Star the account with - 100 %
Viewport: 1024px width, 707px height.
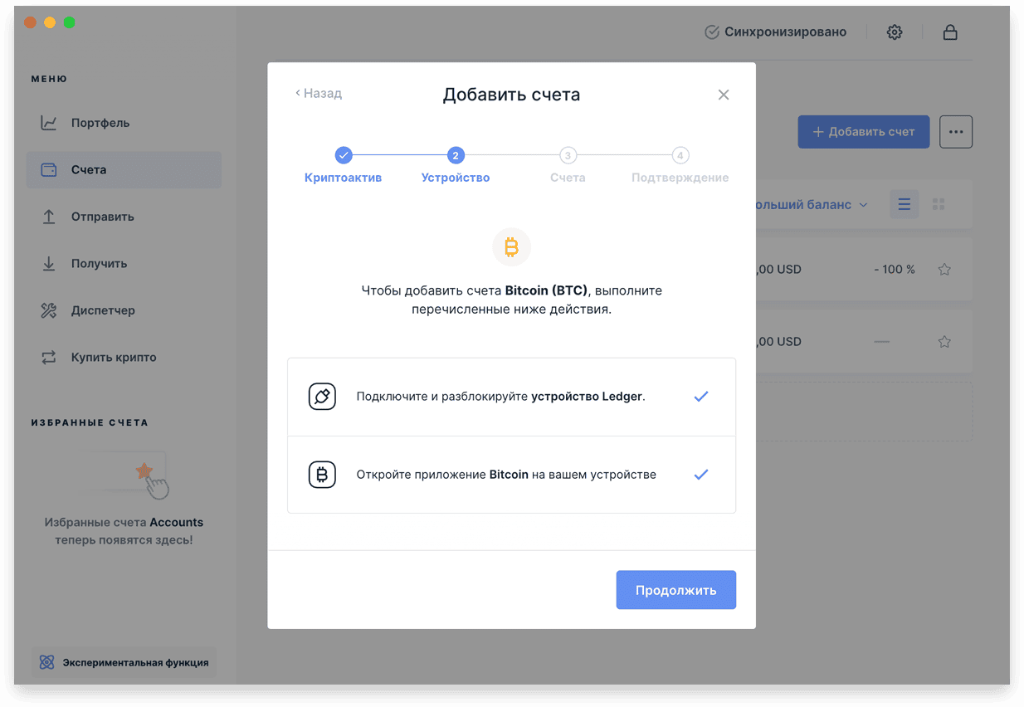tap(944, 270)
